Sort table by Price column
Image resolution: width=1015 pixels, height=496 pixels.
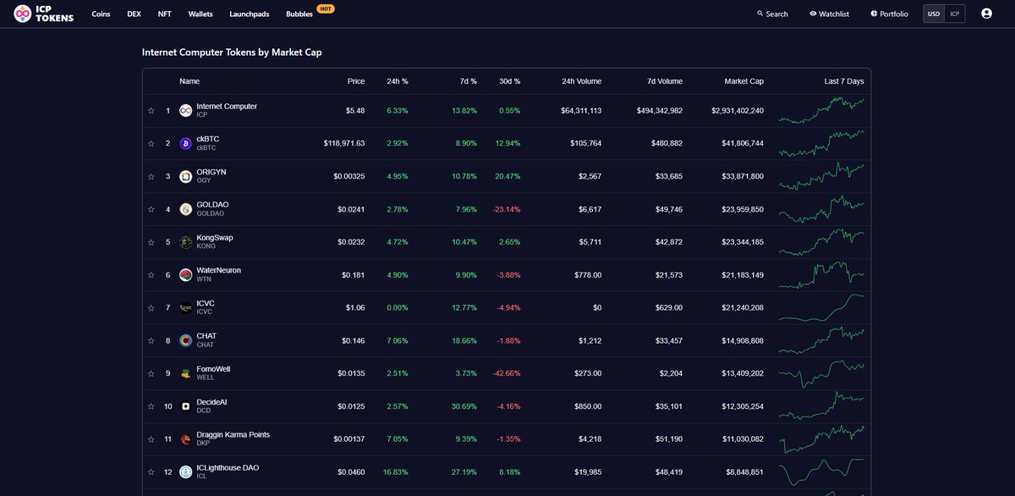click(x=356, y=81)
